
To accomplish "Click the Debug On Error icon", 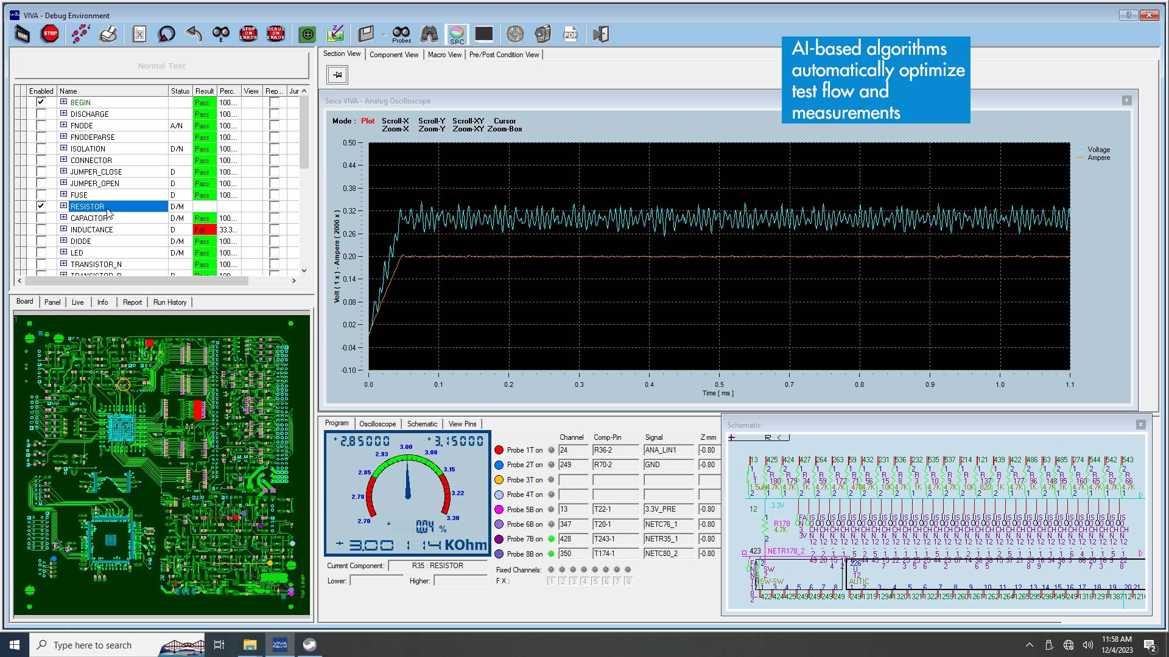I will [x=276, y=34].
